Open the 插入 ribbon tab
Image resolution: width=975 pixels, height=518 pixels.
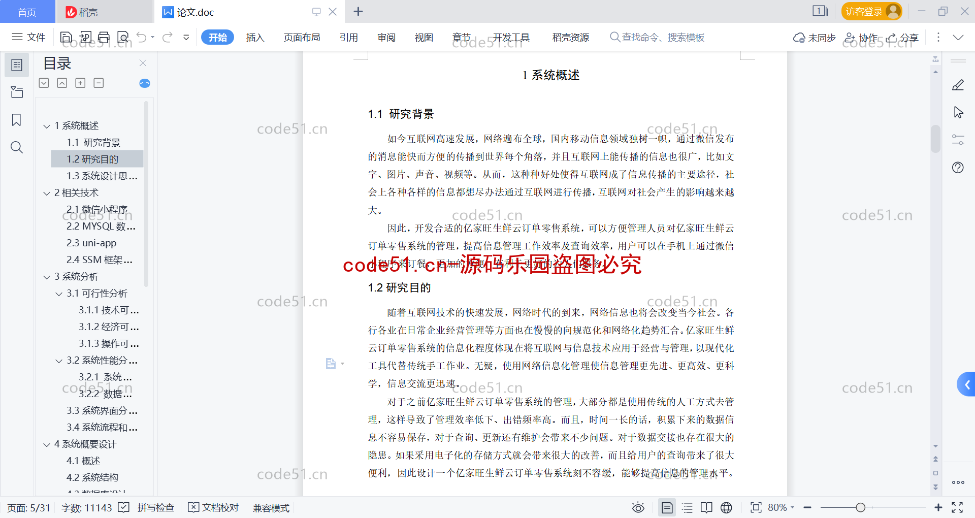coord(255,37)
